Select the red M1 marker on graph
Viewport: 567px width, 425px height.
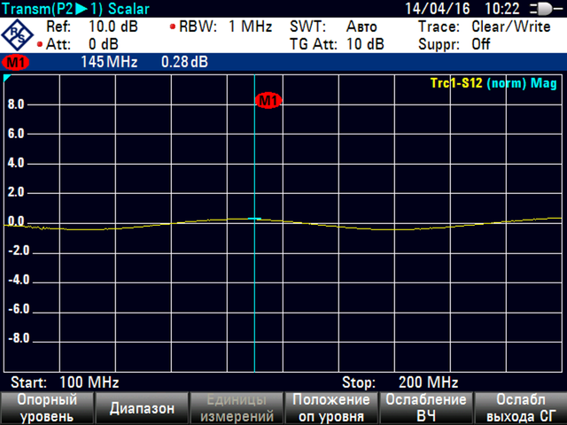(268, 101)
